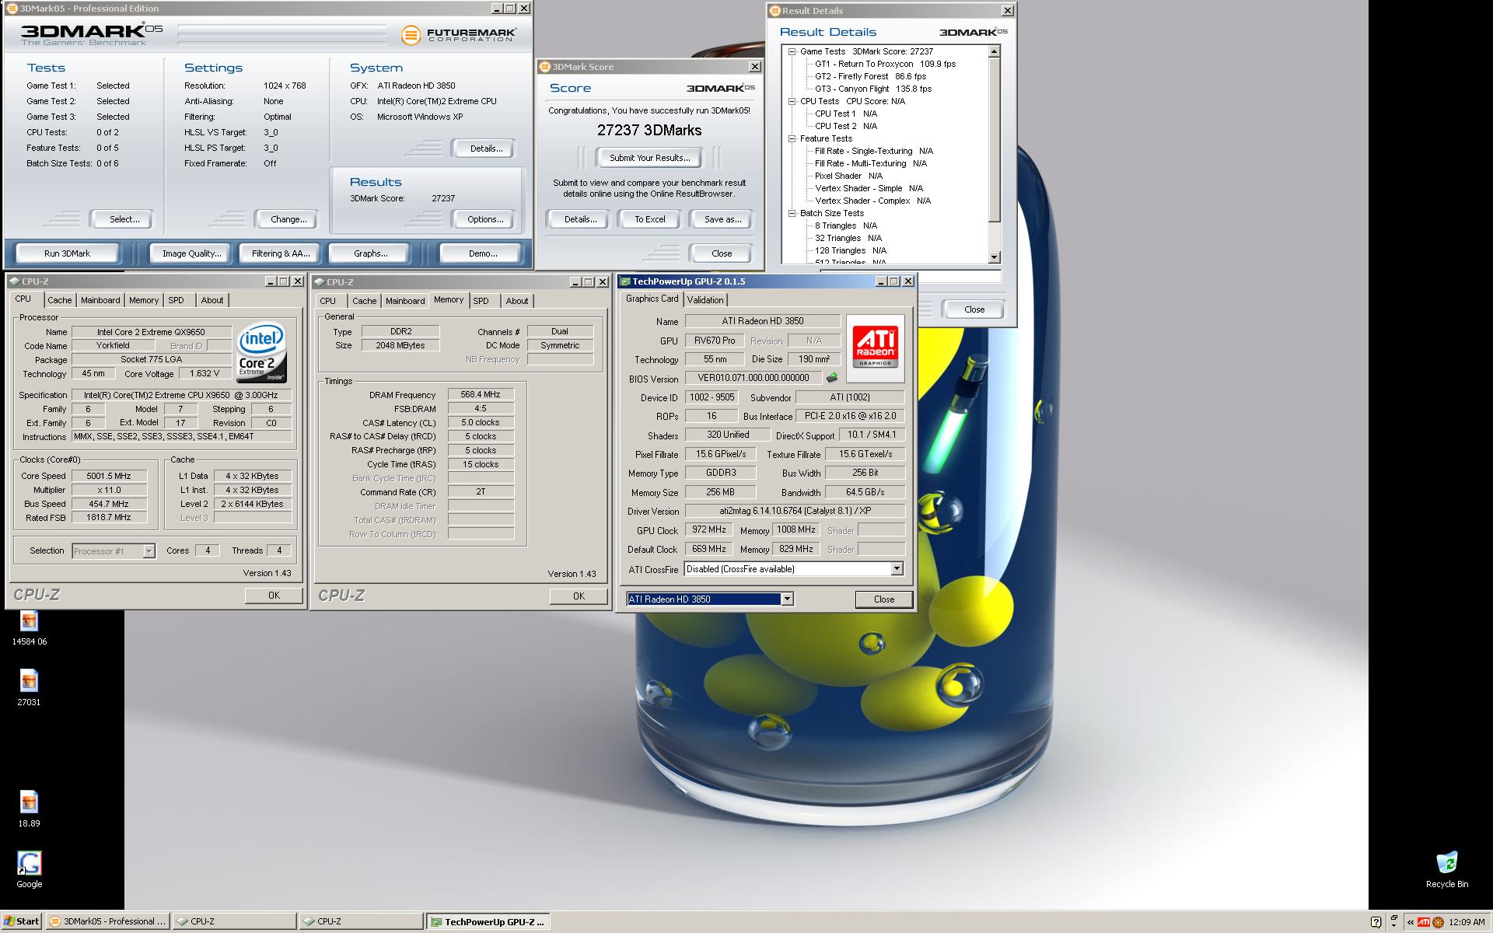Open the SPD tab in left CPU-Z window
Screen dimensions: 1493x933
[x=177, y=300]
